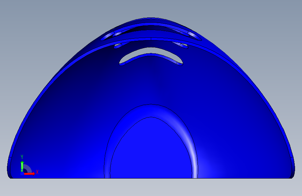The width and height of the screenshot is (302, 196).
Task: Click the blue Z axis origin dot
Action: click(x=22, y=174)
